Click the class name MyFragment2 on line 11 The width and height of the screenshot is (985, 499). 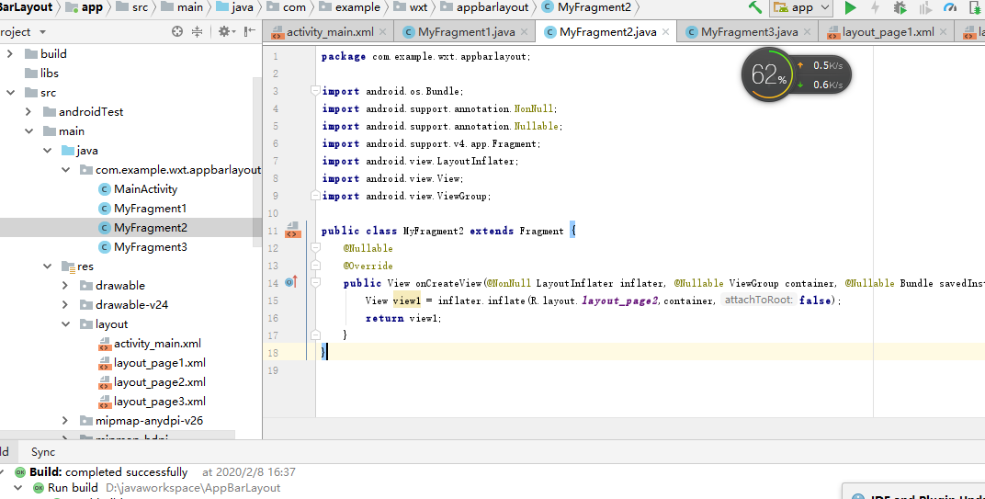pos(434,231)
